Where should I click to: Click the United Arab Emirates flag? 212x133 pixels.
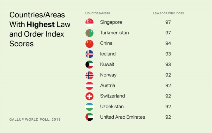pos(90,117)
